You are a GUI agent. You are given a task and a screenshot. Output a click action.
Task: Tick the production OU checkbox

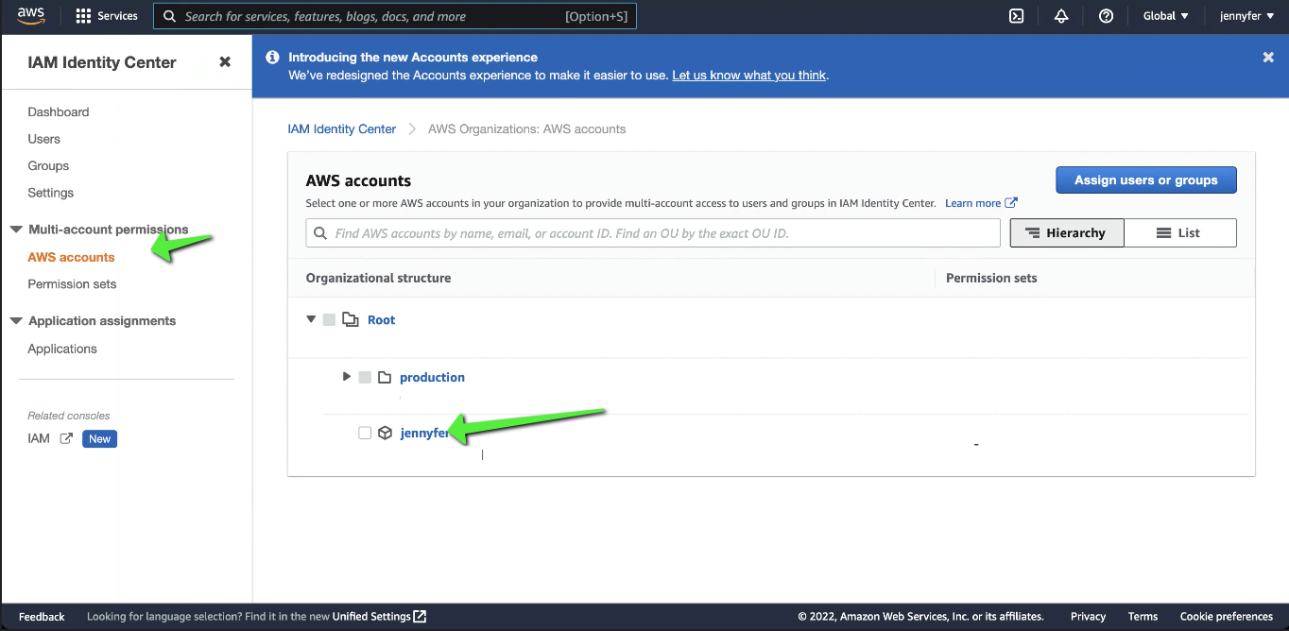pos(365,377)
